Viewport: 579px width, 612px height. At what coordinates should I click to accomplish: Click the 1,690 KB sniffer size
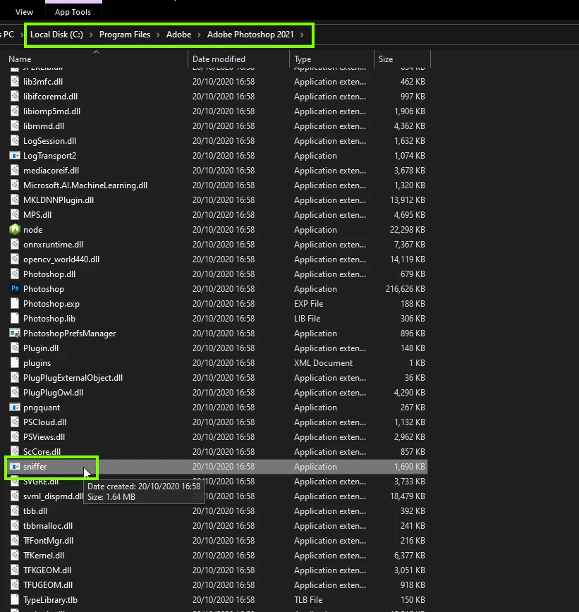(x=410, y=467)
